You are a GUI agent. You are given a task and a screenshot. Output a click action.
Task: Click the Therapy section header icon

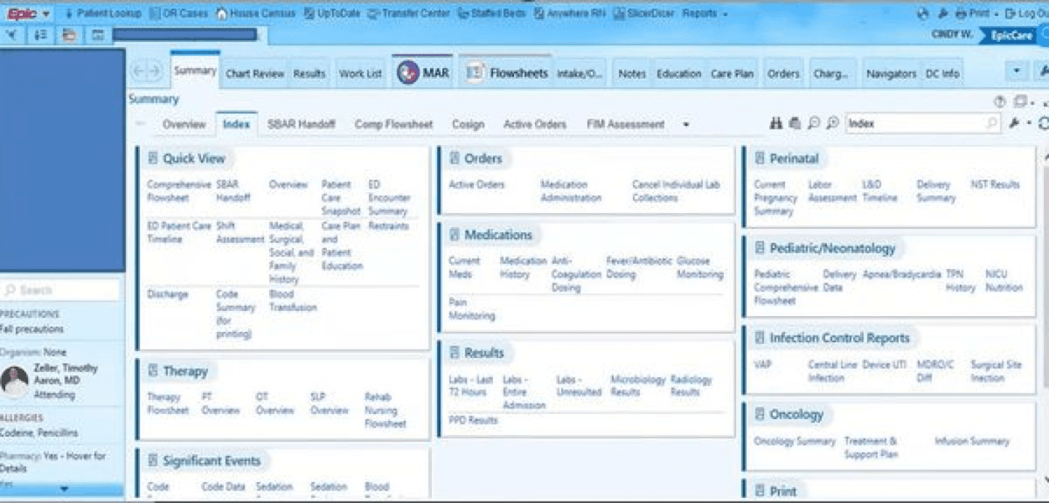tap(152, 371)
